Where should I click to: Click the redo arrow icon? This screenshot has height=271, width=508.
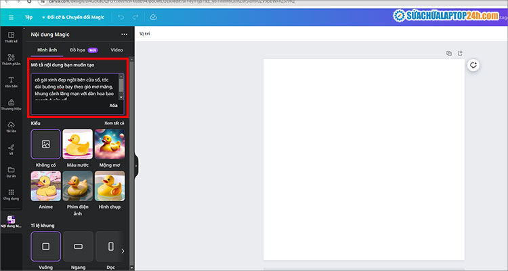135,16
